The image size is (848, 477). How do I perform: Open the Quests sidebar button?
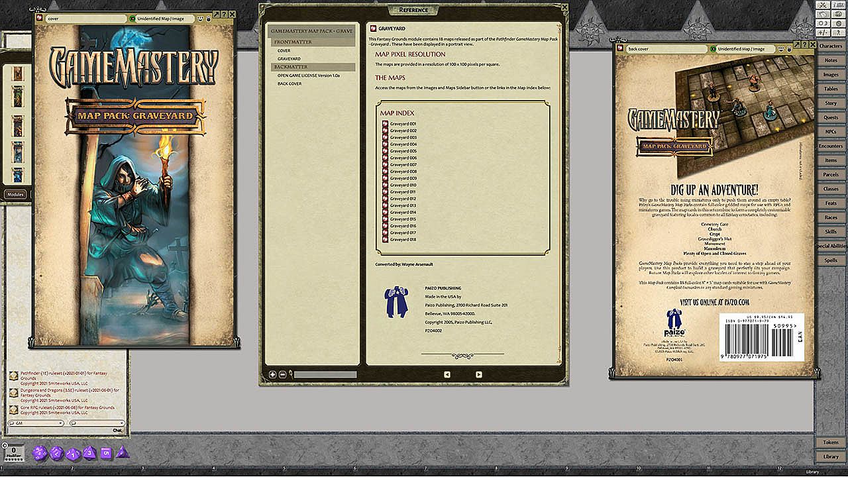point(831,117)
